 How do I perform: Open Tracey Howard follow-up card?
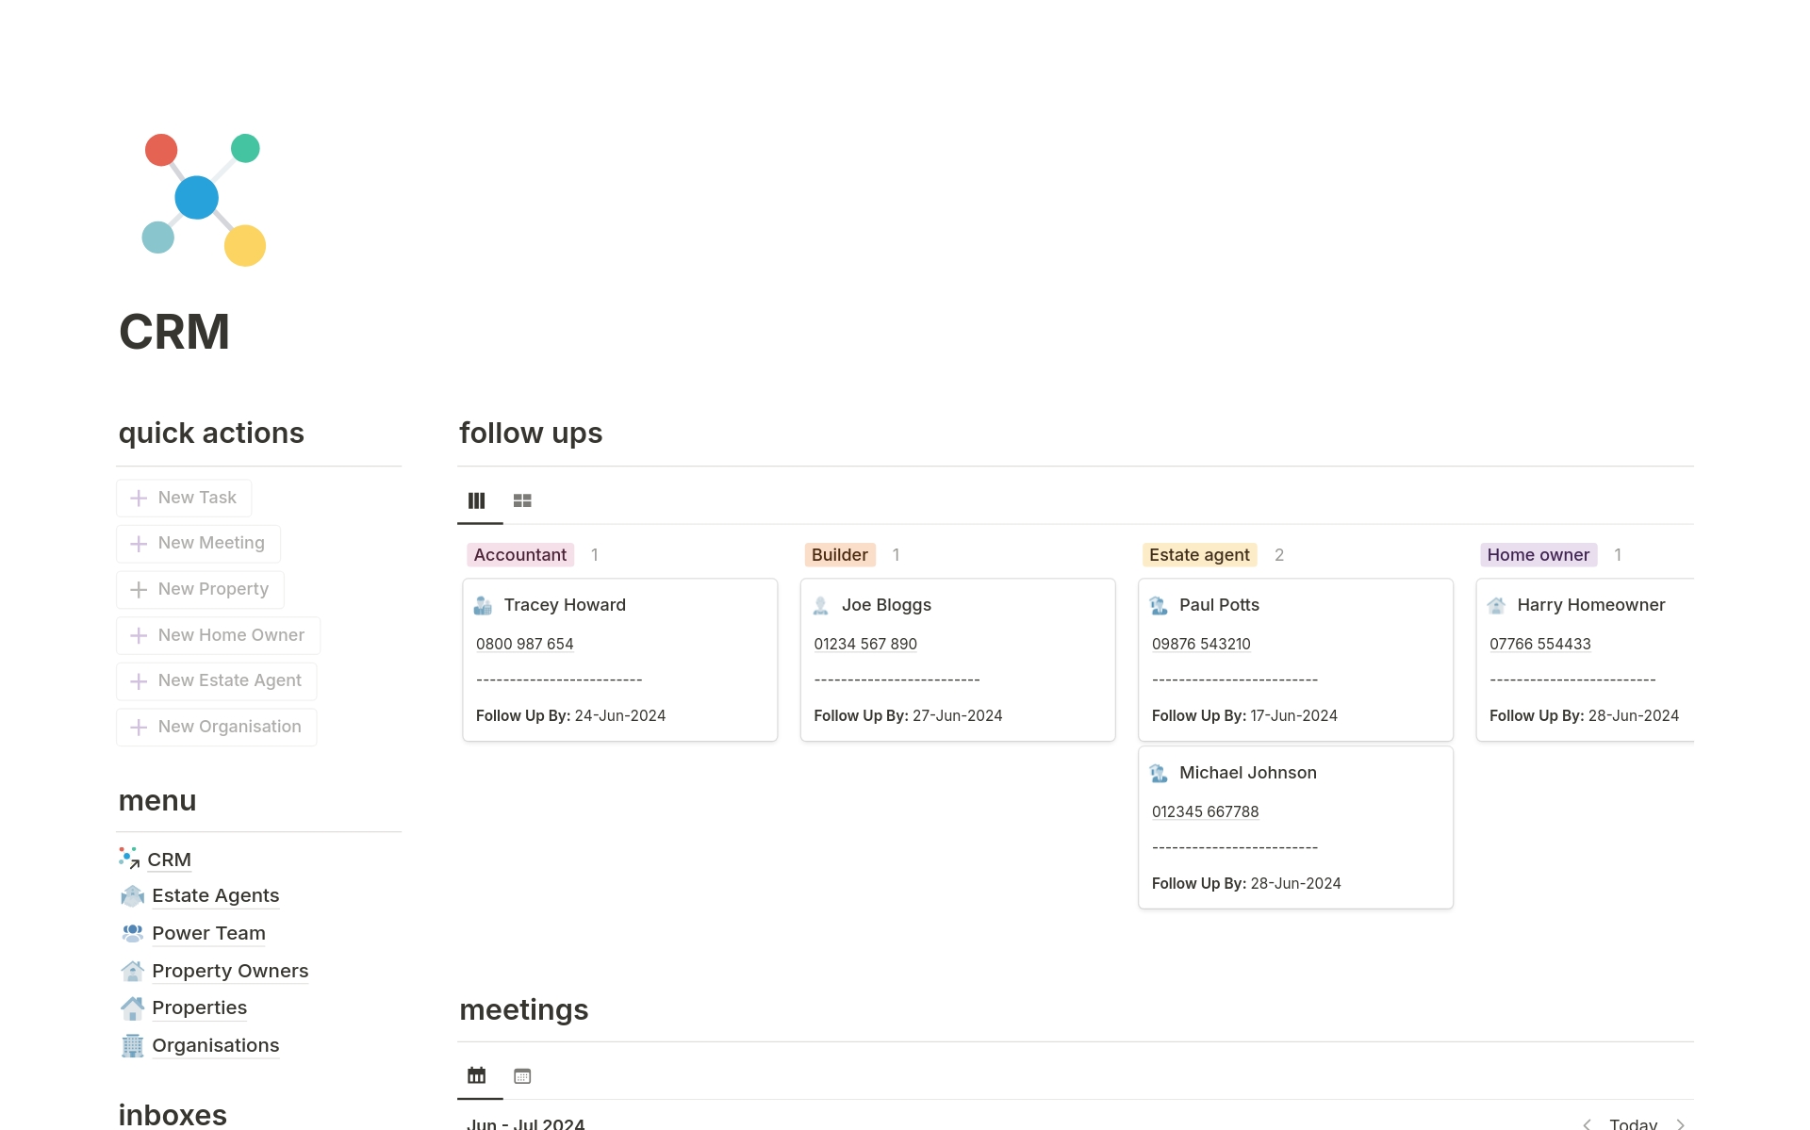click(x=619, y=659)
